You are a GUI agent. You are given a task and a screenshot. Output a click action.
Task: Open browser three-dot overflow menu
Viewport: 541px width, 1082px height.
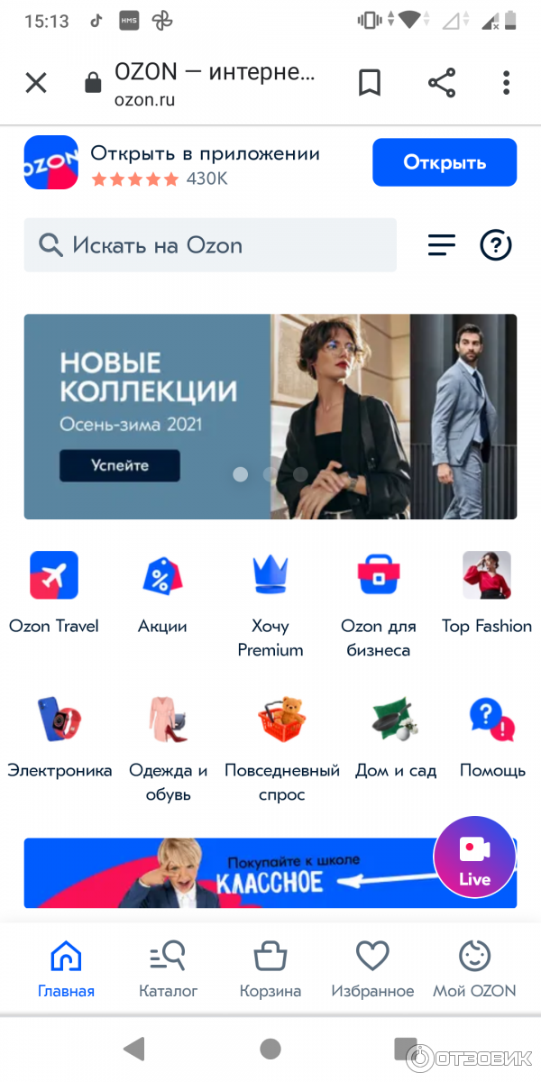point(507,83)
